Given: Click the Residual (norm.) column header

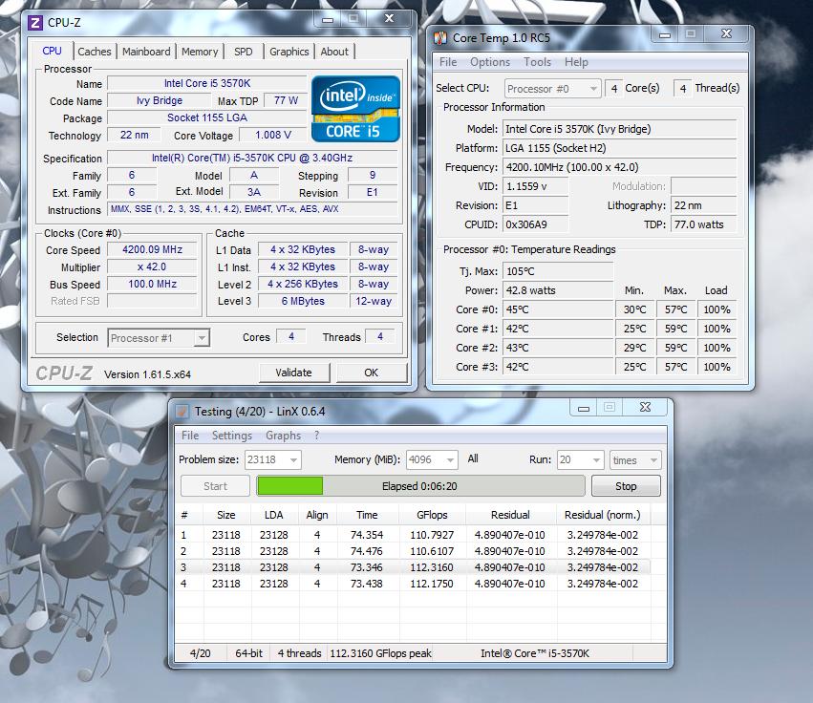Looking at the screenshot, I should tap(603, 515).
